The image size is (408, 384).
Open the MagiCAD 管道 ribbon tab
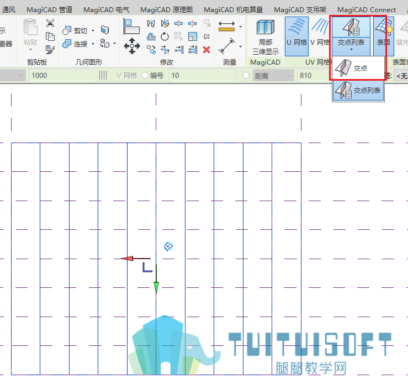click(50, 9)
